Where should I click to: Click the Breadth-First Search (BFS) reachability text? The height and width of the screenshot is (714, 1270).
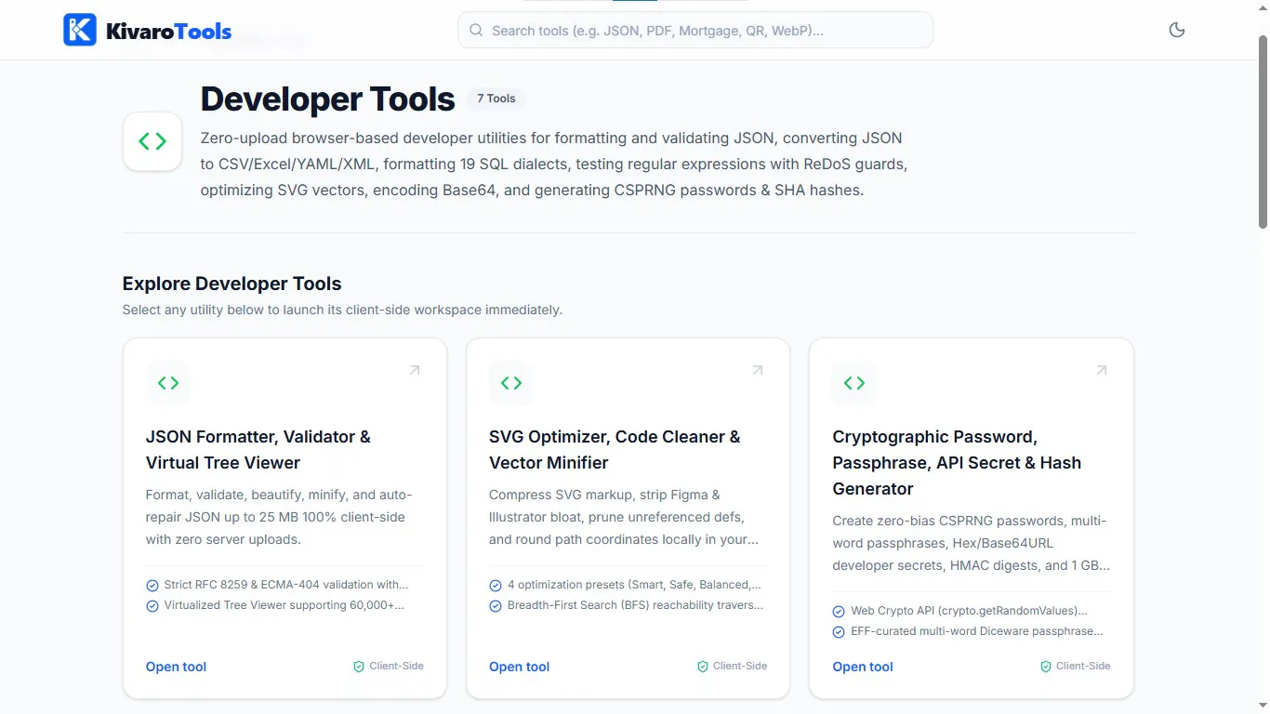pyautogui.click(x=636, y=606)
